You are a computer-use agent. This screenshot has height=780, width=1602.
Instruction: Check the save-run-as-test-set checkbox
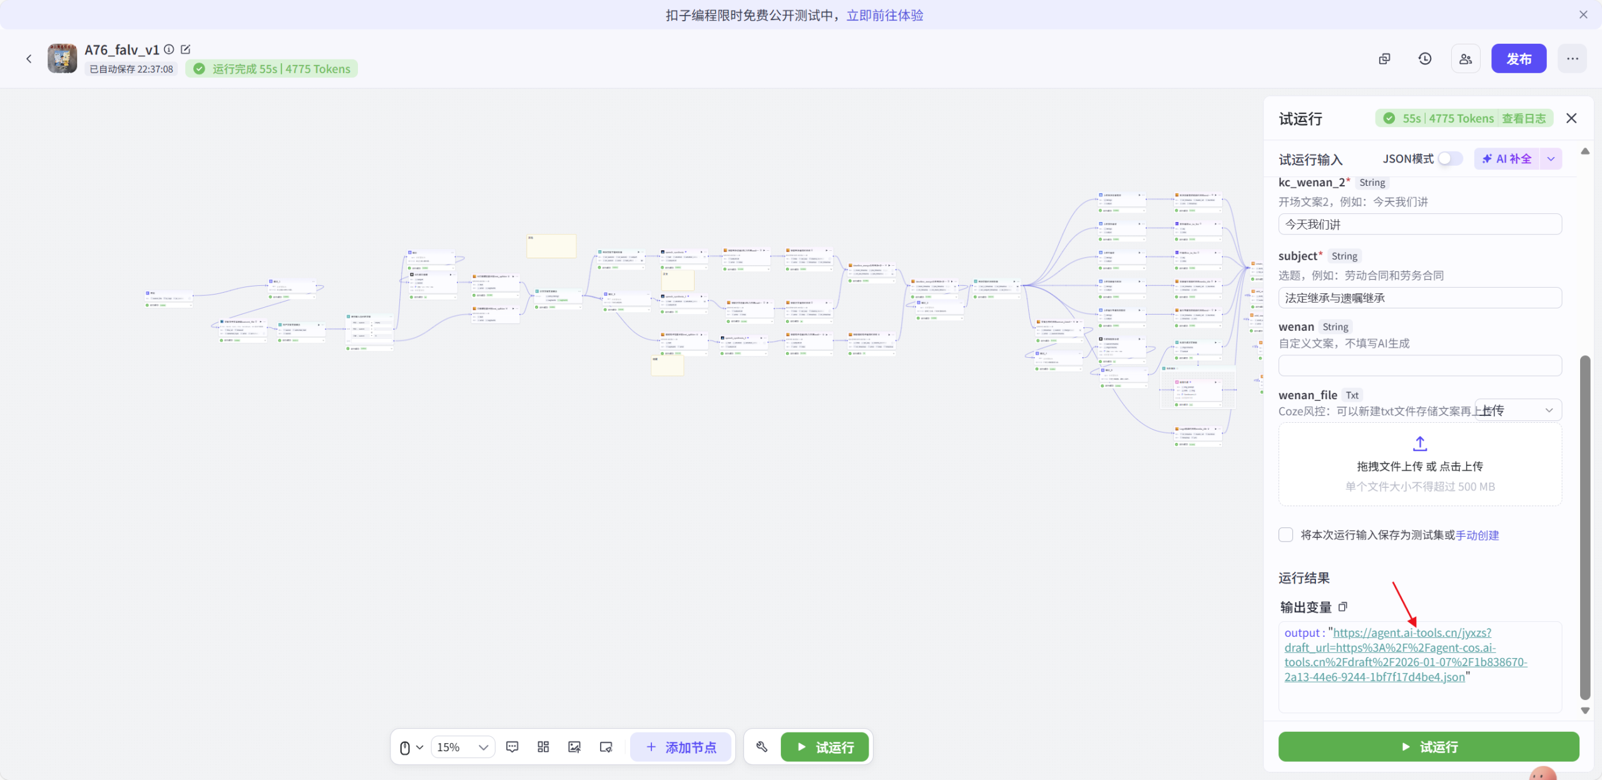tap(1286, 535)
